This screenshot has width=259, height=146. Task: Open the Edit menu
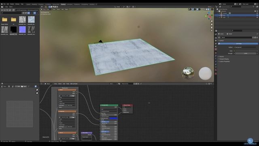(x=8, y=4)
